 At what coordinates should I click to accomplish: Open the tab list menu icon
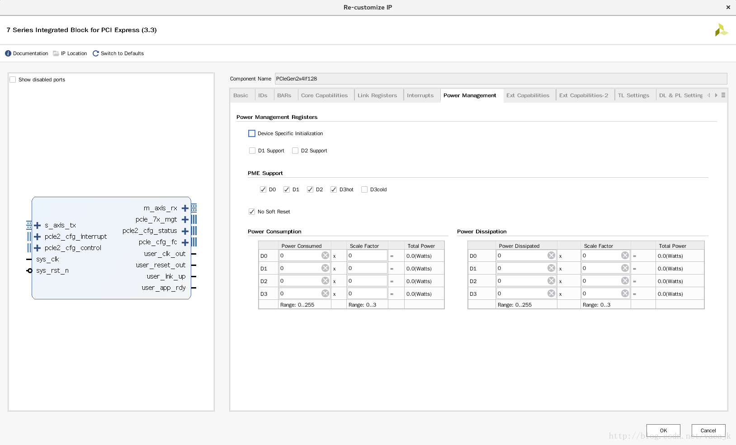pyautogui.click(x=723, y=95)
